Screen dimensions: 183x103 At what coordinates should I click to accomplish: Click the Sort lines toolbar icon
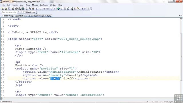tap(65, 9)
